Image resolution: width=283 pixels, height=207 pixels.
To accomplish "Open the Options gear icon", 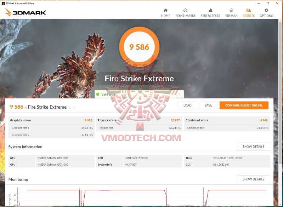I will (x=266, y=10).
